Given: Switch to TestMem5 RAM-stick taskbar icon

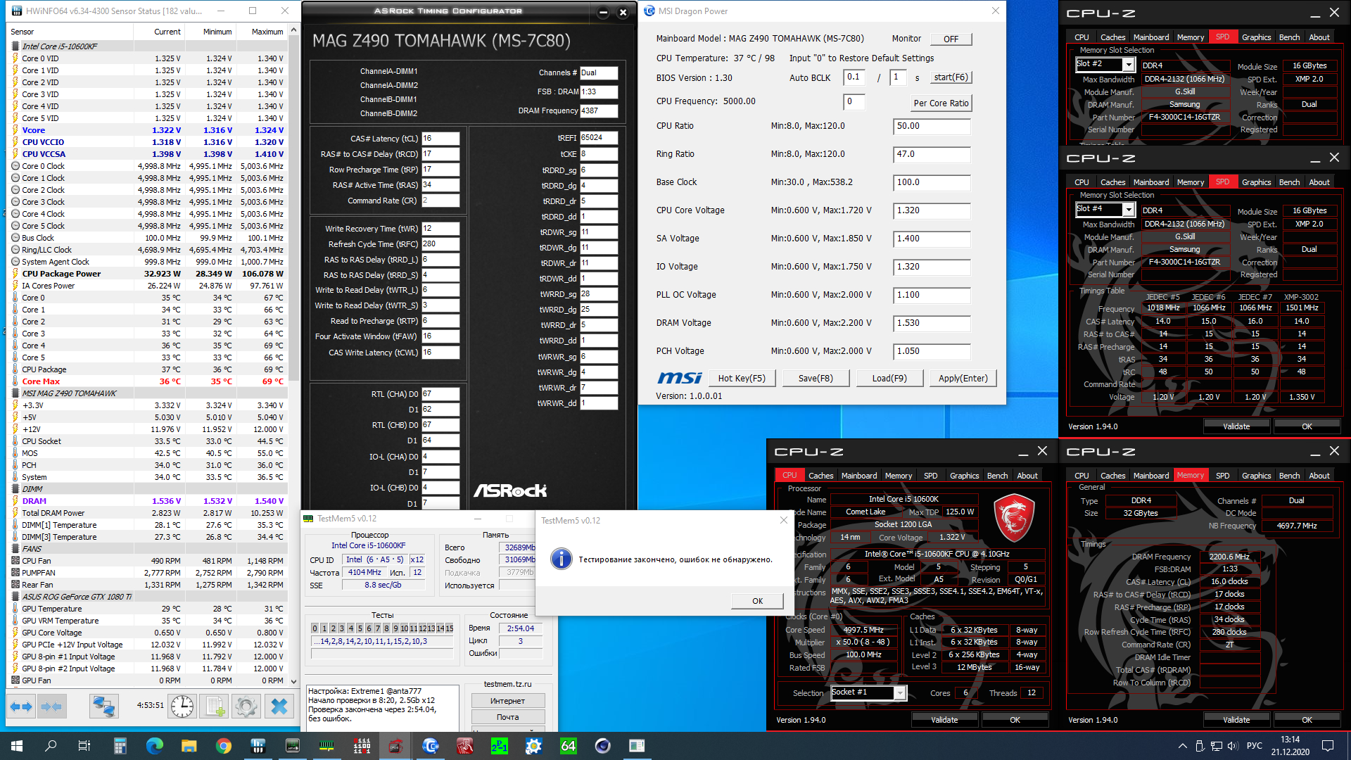Looking at the screenshot, I should pos(326,746).
